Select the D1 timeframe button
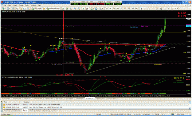This screenshot has width=192, height=116. 129,9
